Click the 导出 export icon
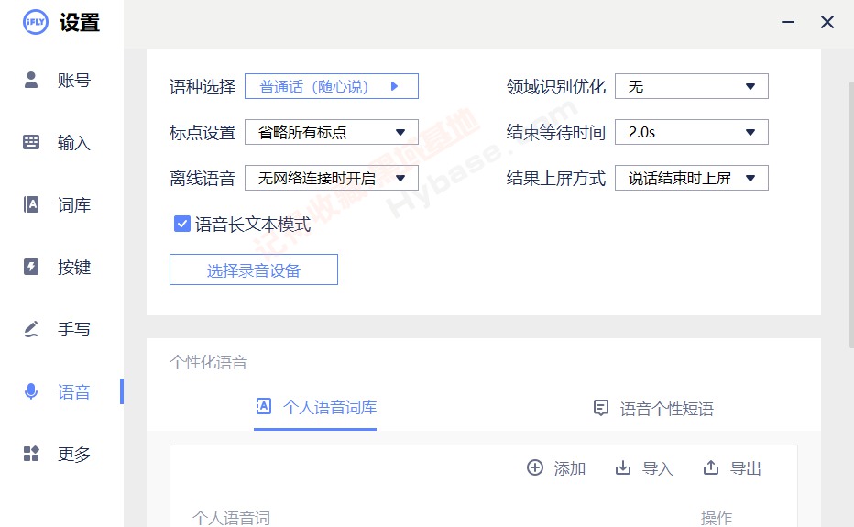Viewport: 854px width, 527px height. coord(711,468)
